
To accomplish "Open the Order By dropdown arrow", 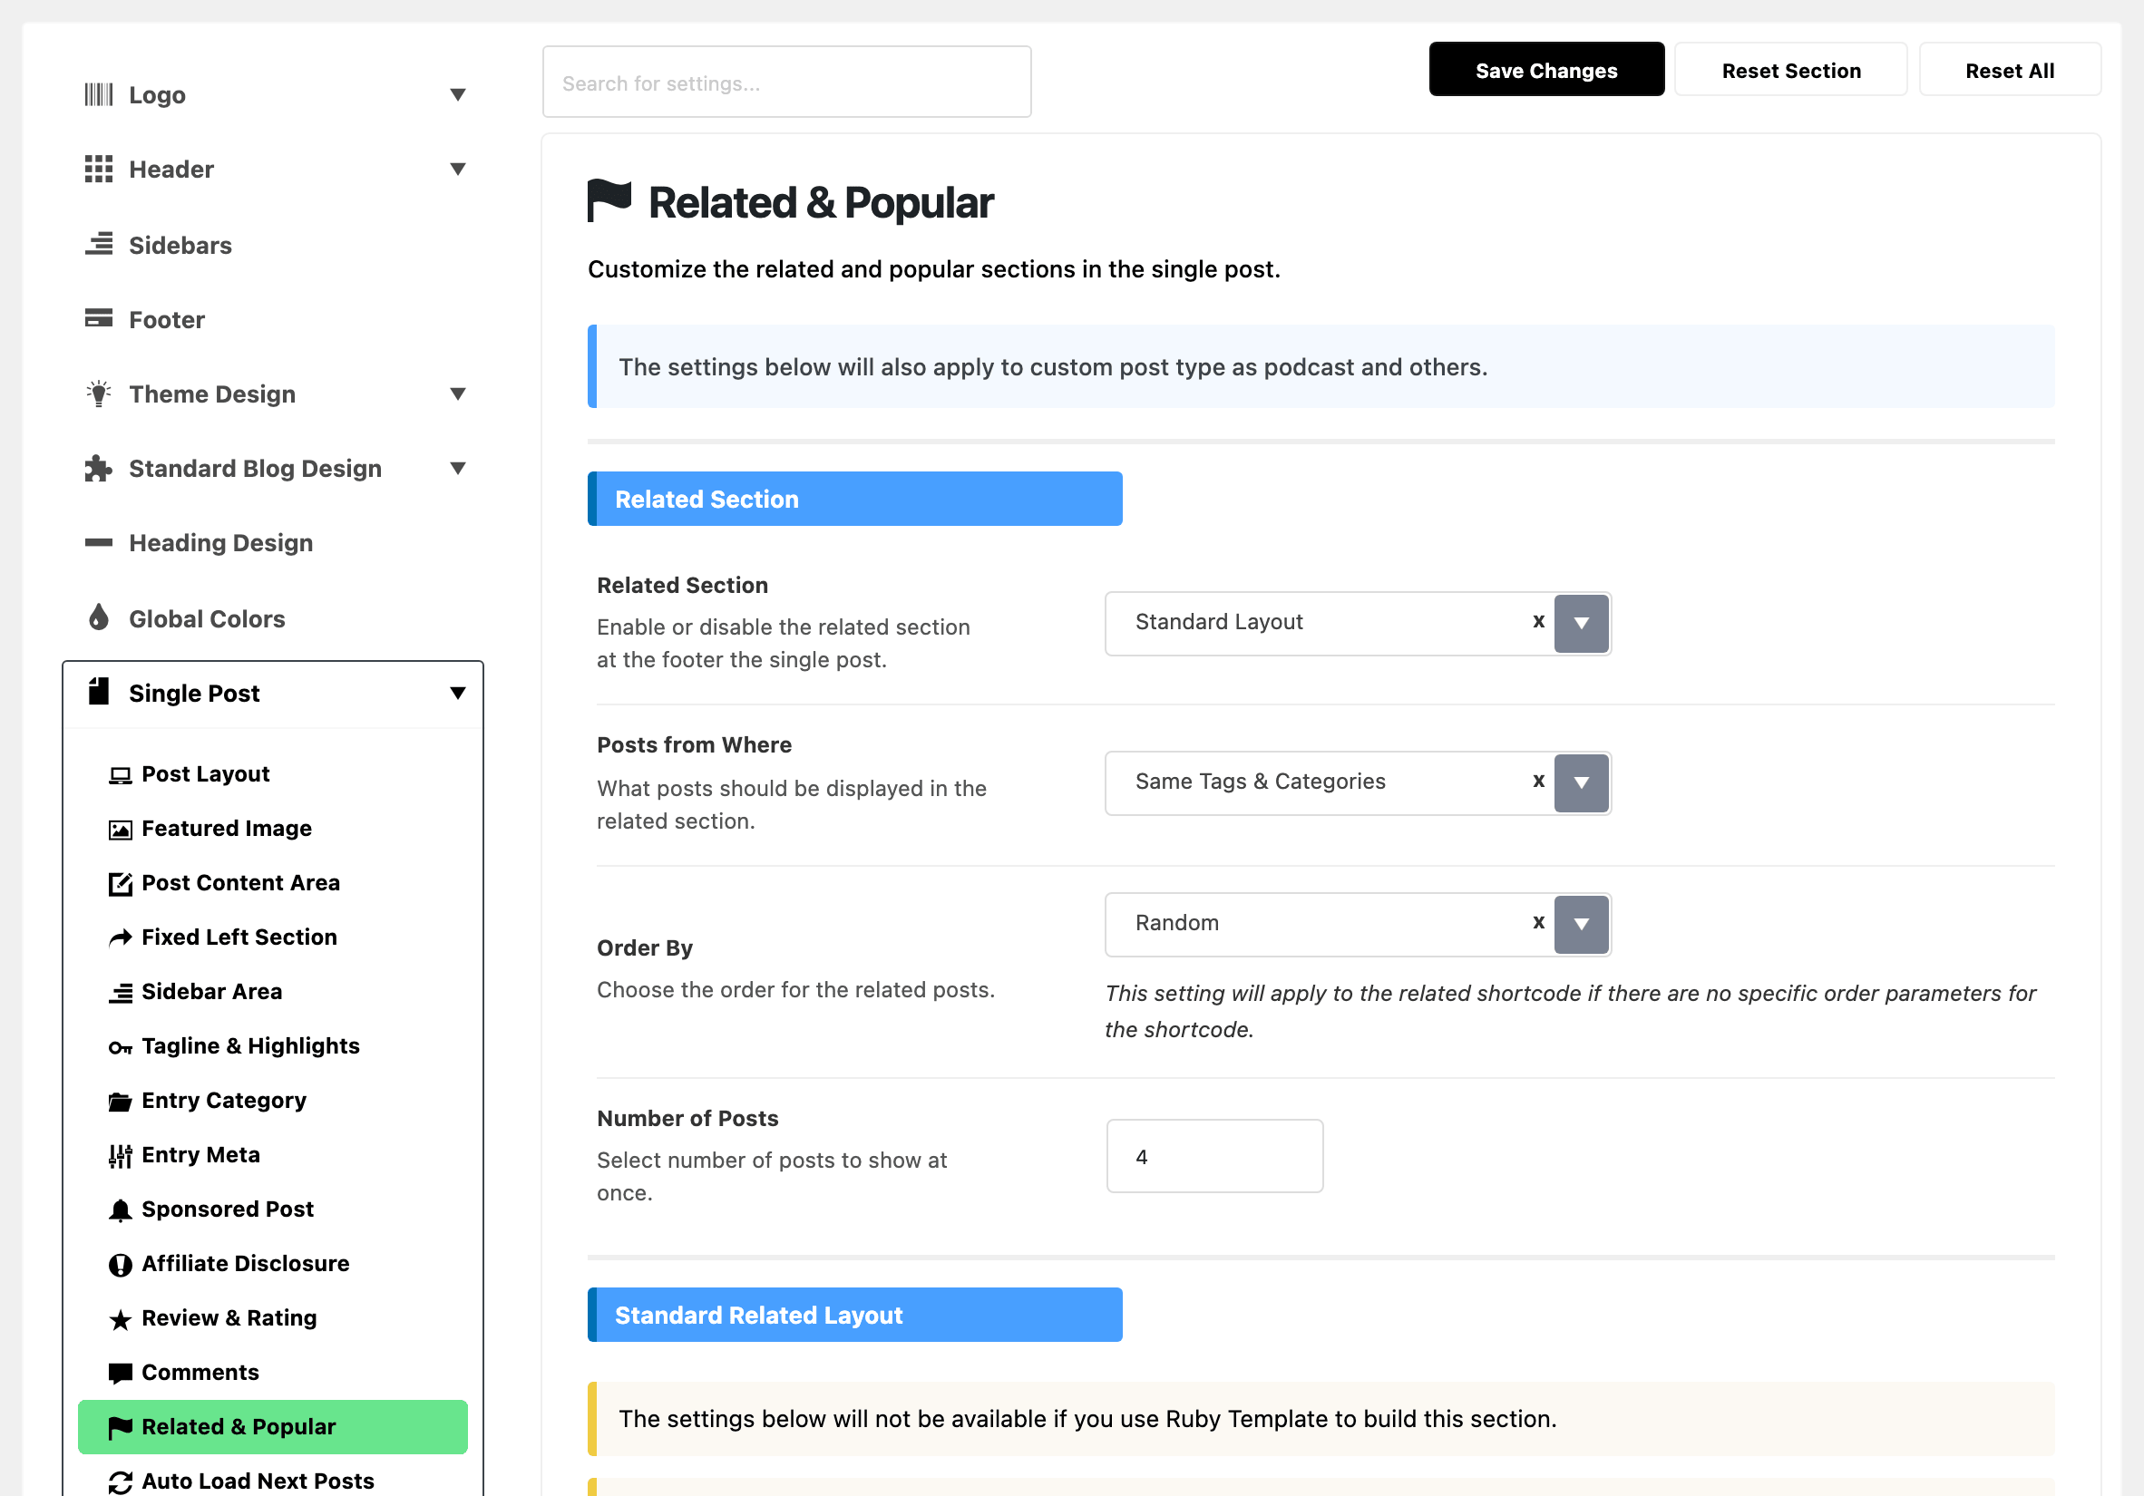I will [x=1581, y=924].
